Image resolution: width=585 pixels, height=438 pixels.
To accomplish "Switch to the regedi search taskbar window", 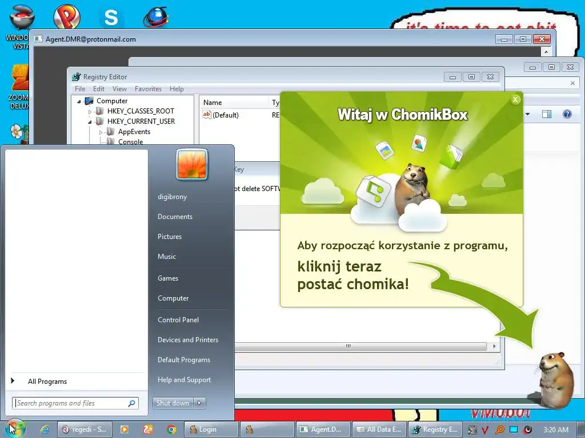I will 85,429.
